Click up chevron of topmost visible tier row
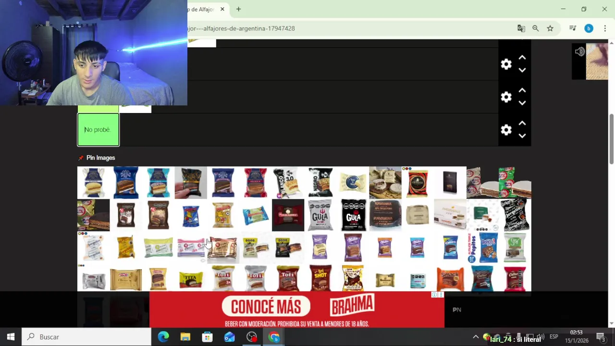This screenshot has height=346, width=615. click(522, 58)
